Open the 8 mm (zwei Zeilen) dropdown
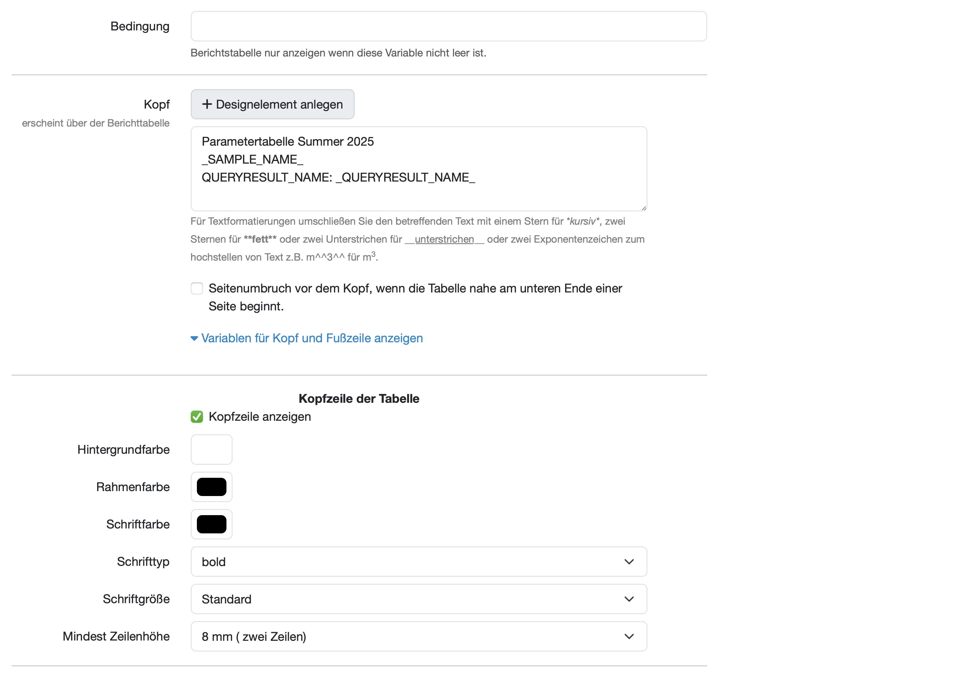 point(418,636)
